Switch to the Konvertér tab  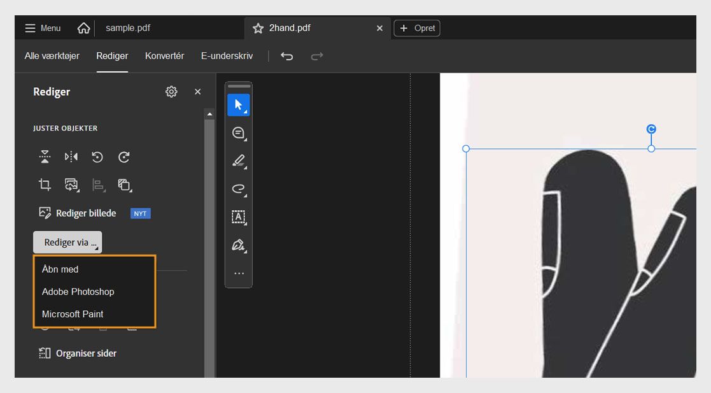[164, 56]
